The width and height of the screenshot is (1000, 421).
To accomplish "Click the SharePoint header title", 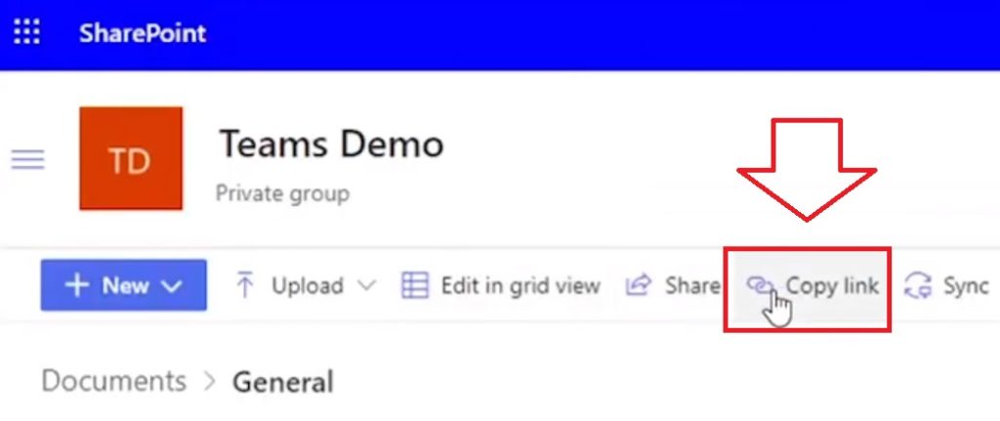I will (143, 33).
